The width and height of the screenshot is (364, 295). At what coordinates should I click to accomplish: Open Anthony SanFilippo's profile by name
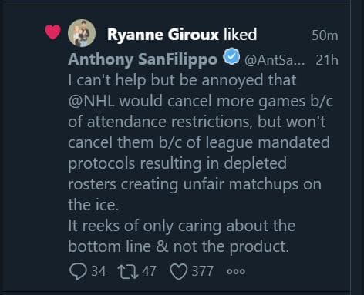(143, 59)
